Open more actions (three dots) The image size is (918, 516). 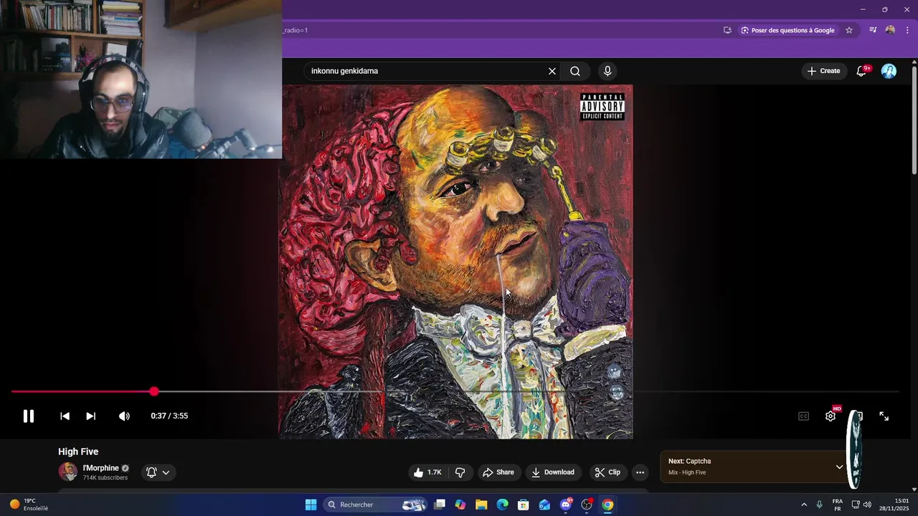pyautogui.click(x=640, y=472)
